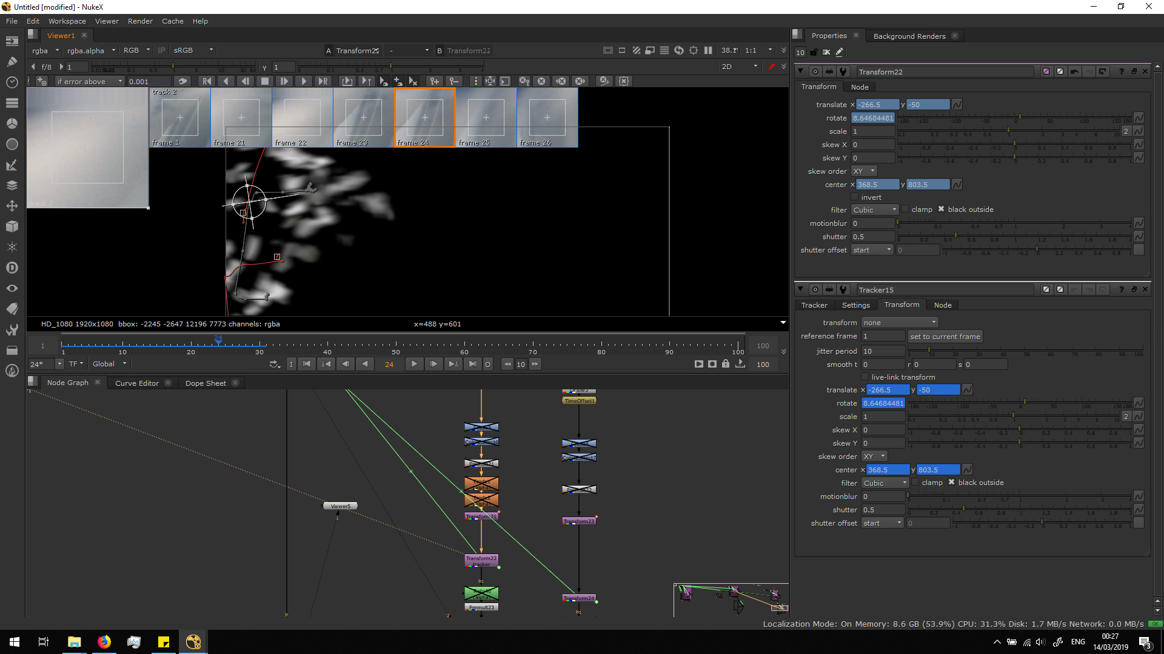Open the translate animation curve menu in Transform22

click(x=957, y=105)
